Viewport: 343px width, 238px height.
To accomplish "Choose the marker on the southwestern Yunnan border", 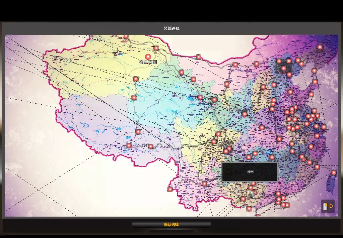I will coord(170,189).
